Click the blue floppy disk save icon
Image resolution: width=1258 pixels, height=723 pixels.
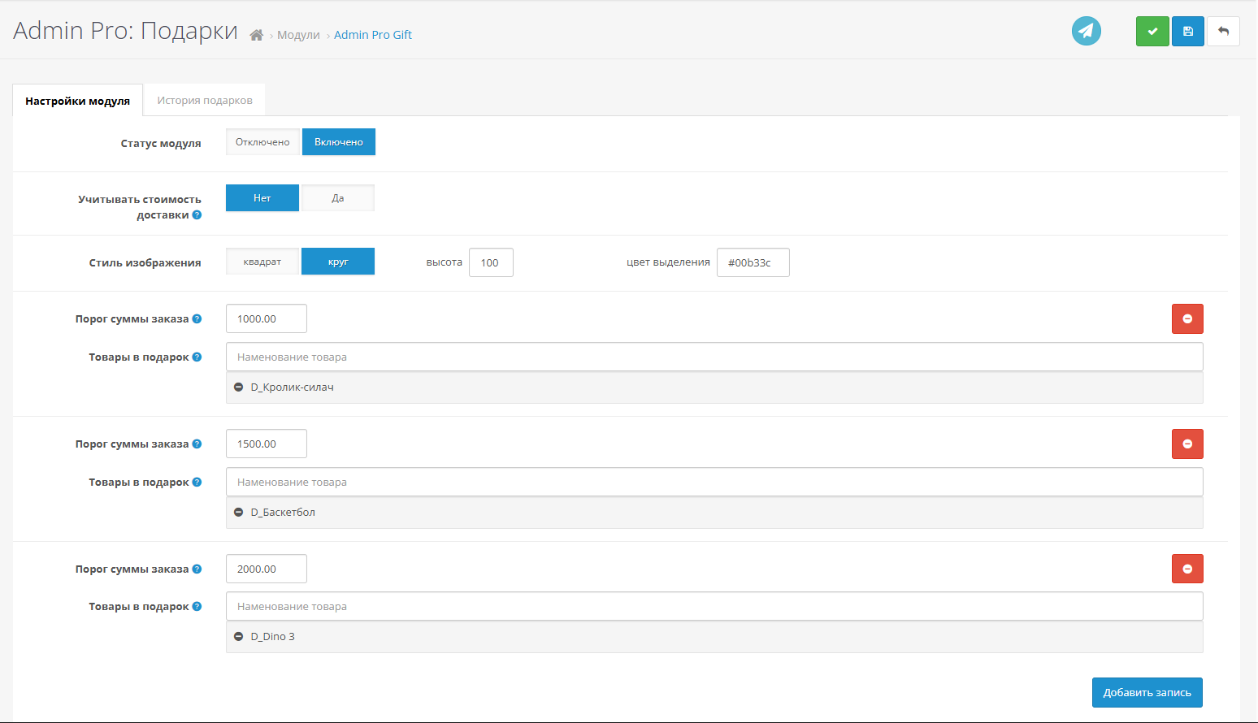tap(1187, 32)
